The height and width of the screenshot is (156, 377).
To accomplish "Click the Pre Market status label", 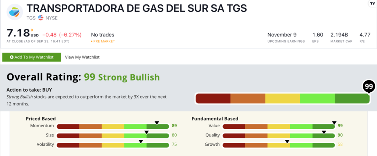I will (104, 41).
